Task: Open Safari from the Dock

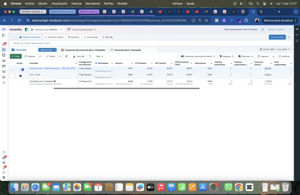Action: click(35, 187)
